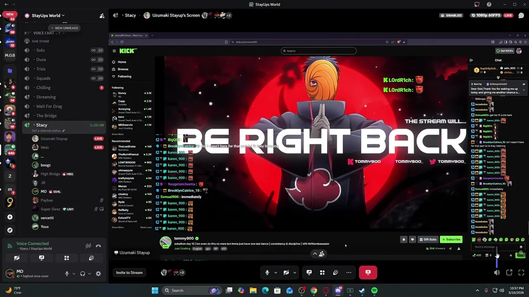Viewport: 529px width, 297px height.
Task: Click the add a server plus icon
Action: [10, 217]
